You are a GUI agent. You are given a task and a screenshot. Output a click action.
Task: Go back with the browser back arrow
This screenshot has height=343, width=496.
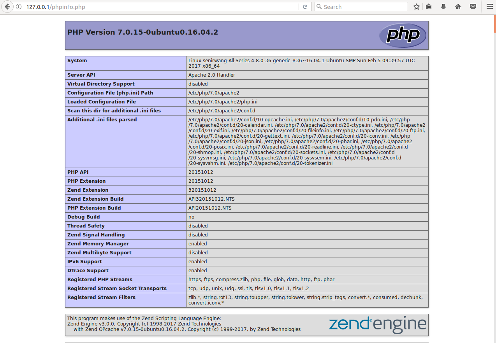click(x=7, y=7)
